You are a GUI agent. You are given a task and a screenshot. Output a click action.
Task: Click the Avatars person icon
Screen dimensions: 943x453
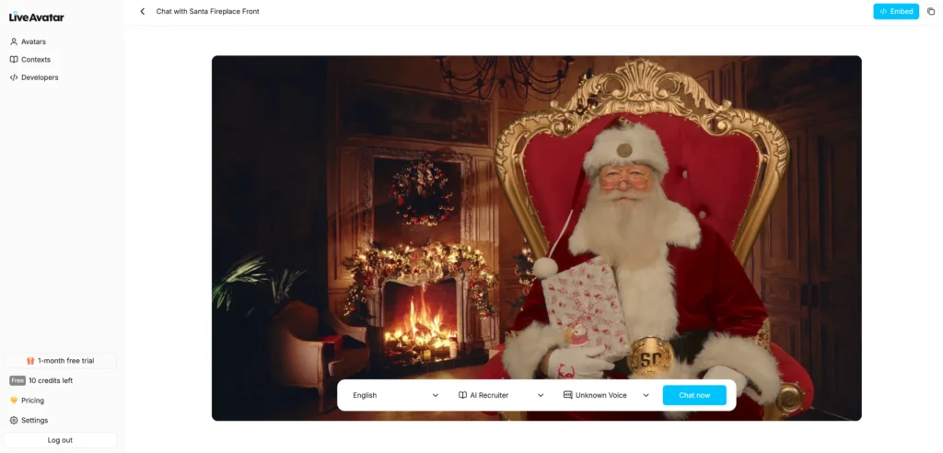pos(14,41)
